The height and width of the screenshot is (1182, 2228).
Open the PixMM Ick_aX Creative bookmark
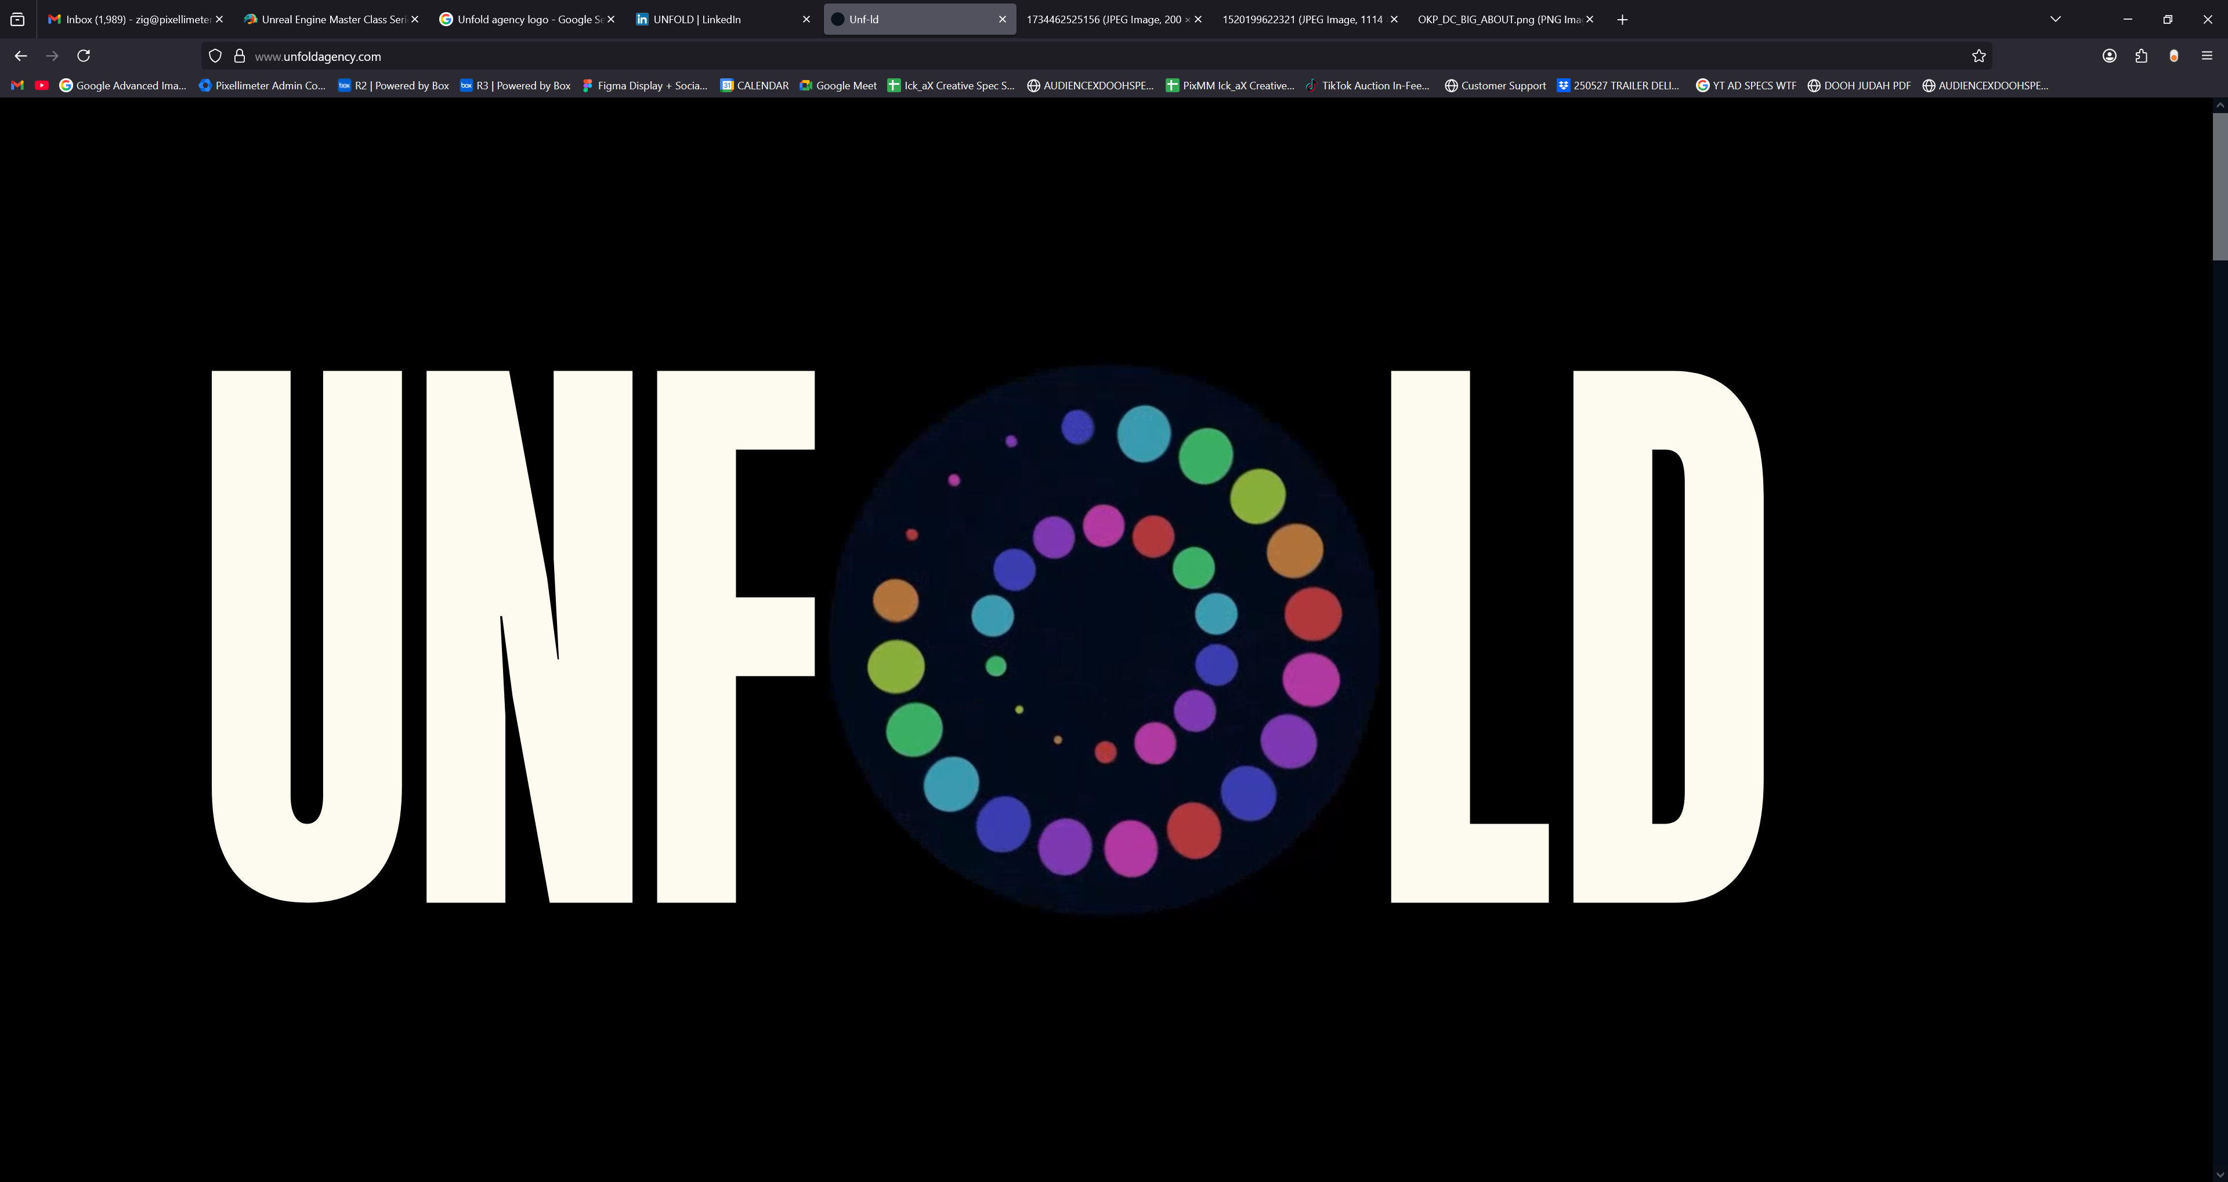[x=1230, y=86]
